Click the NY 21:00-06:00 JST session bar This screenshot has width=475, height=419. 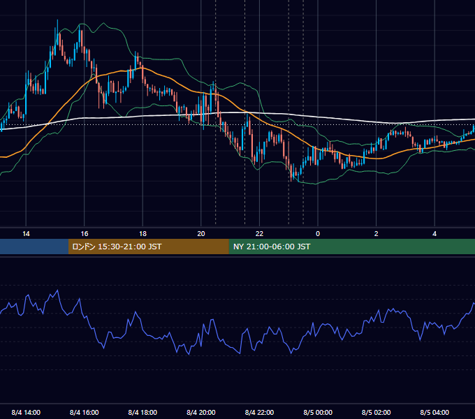coord(351,247)
